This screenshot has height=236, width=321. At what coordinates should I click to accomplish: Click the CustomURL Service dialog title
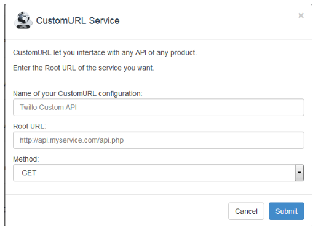click(x=77, y=21)
